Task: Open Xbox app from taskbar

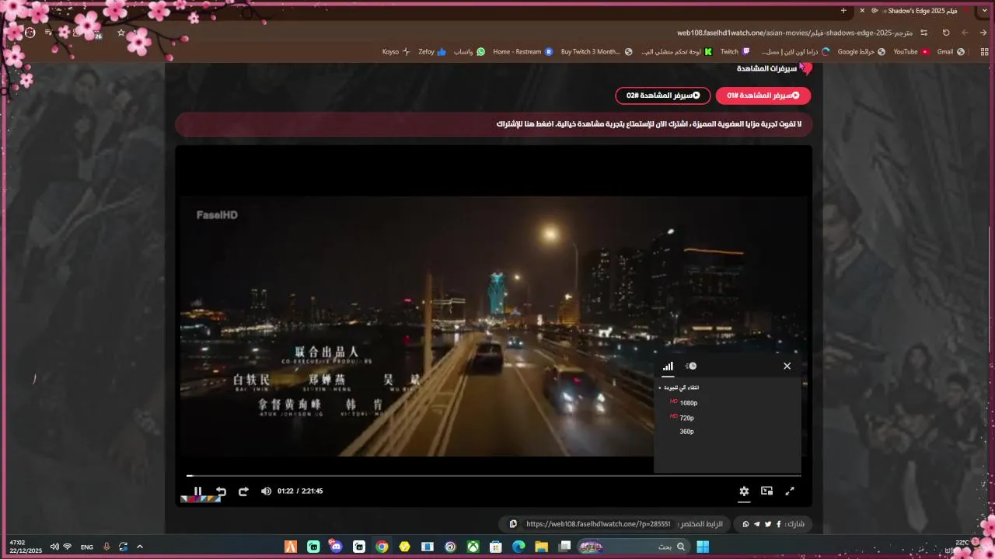Action: tap(473, 547)
